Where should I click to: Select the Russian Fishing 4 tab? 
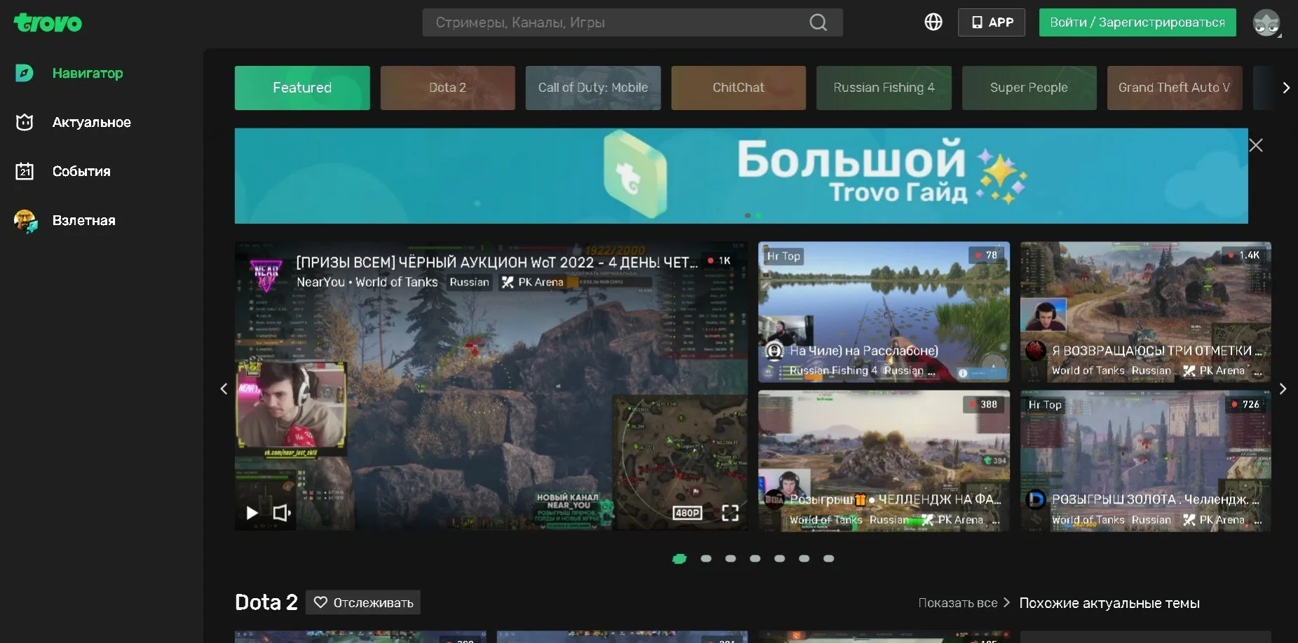[x=884, y=88]
